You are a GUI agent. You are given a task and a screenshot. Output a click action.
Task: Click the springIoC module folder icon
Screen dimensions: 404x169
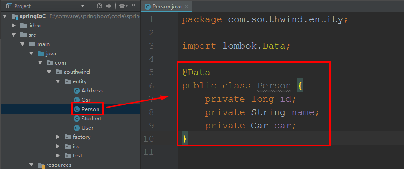click(15, 16)
